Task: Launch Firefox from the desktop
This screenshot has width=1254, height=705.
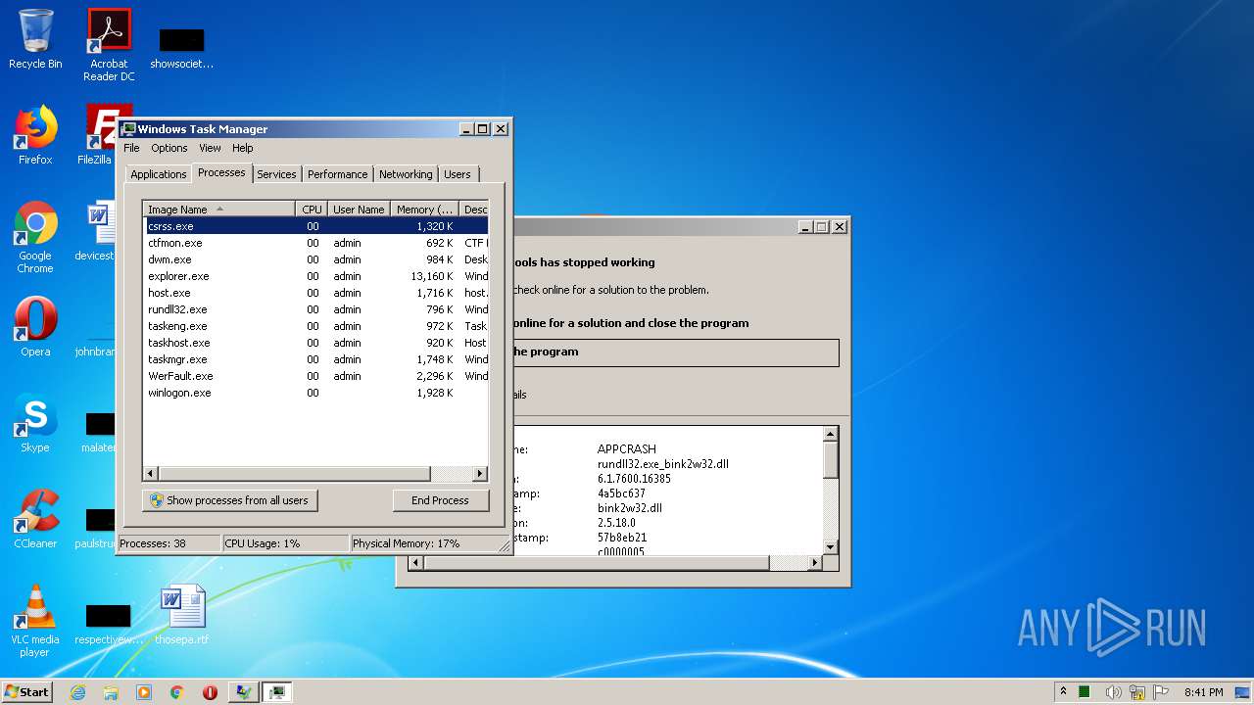Action: [35, 135]
